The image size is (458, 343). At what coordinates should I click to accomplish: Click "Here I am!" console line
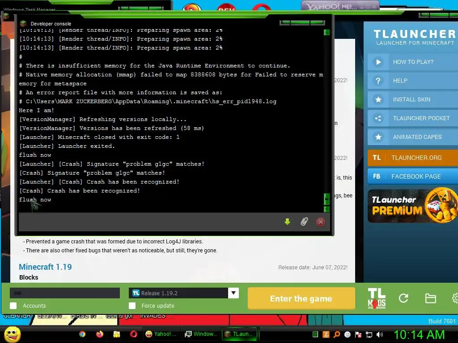[37, 110]
